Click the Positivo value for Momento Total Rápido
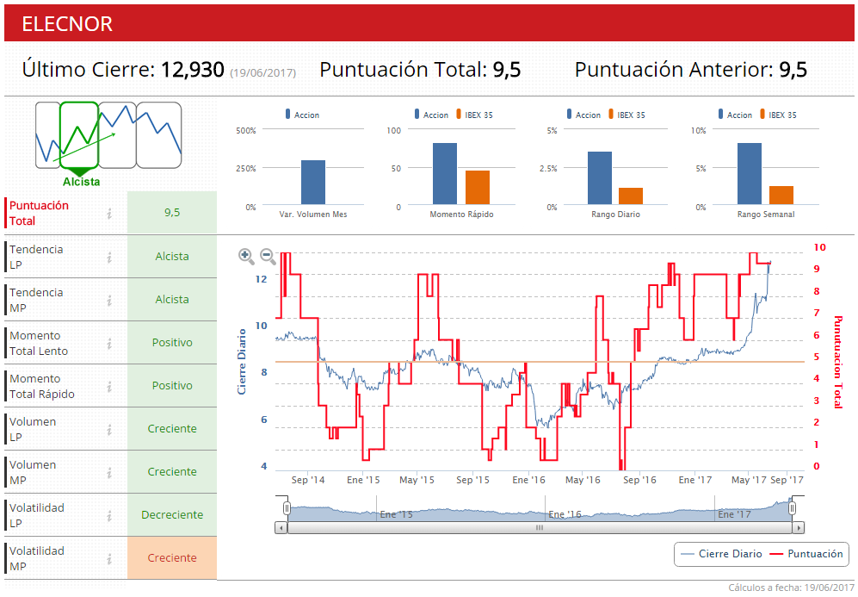The image size is (858, 597). [x=172, y=386]
